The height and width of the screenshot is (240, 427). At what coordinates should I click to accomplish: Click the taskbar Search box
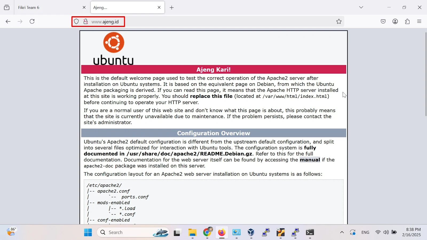(133, 233)
